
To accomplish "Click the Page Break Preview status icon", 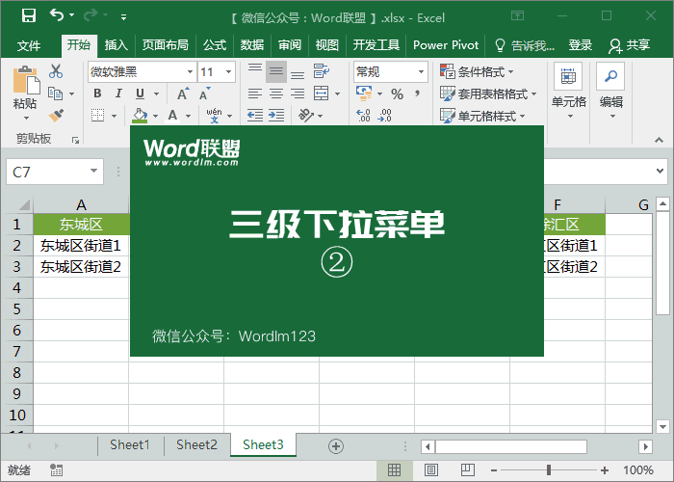I will [468, 469].
